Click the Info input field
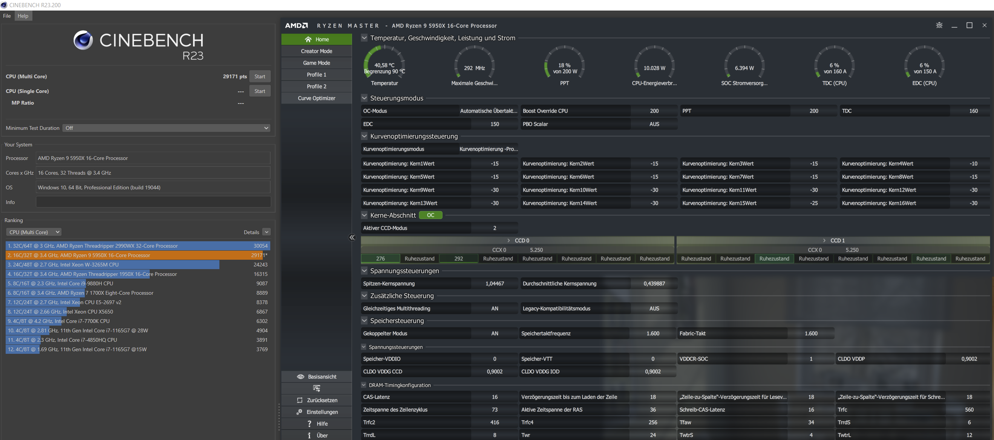Screen dimensions: 994x440 point(153,202)
